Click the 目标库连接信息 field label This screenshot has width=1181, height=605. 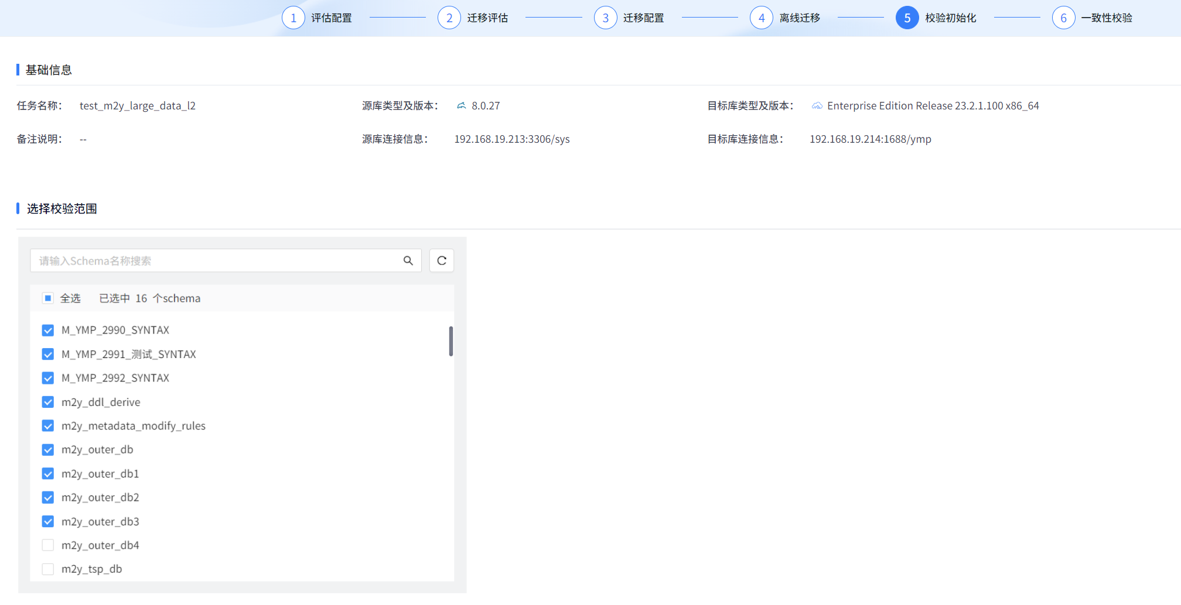(x=746, y=139)
